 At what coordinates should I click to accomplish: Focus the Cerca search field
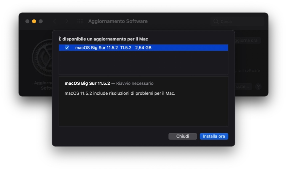[x=237, y=21]
